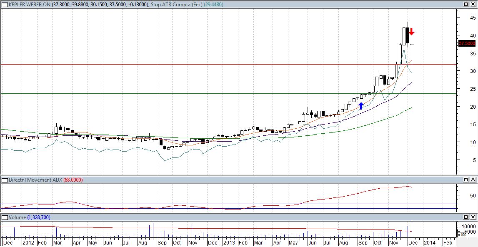Click the Volume pane menu icon

coord(5,217)
